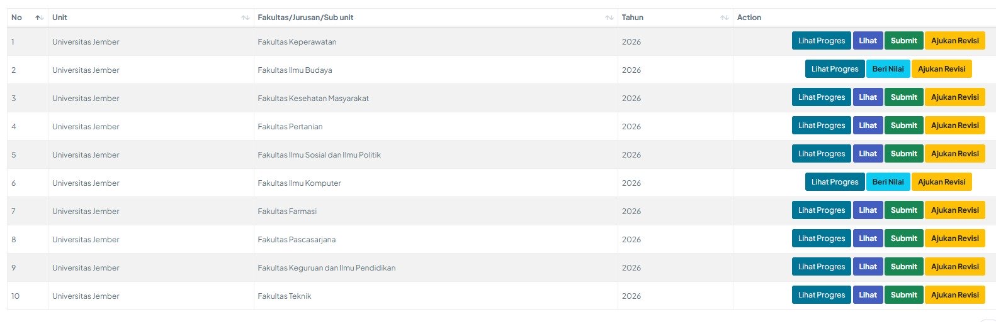Open Lihat Progres for Fakultas Pascasarjana
The height and width of the screenshot is (322, 996).
pyautogui.click(x=821, y=239)
